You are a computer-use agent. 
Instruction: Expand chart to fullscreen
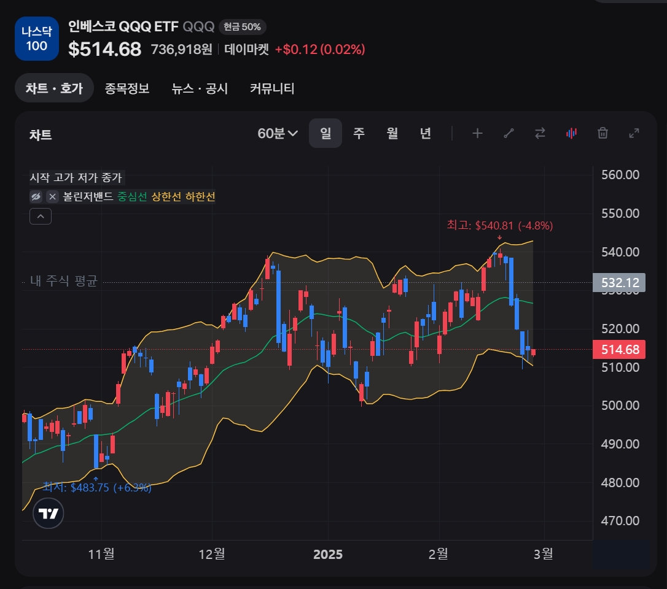point(634,133)
